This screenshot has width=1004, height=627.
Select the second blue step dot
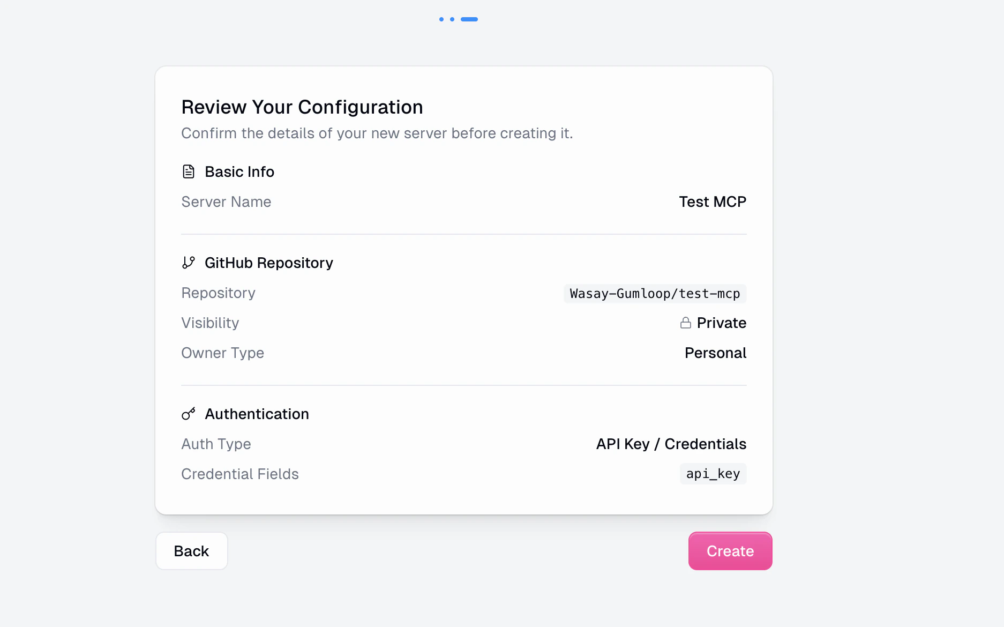453,19
